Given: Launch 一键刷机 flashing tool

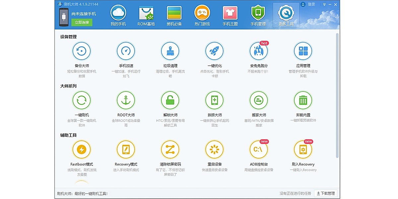Looking at the screenshot, I should point(82,100).
